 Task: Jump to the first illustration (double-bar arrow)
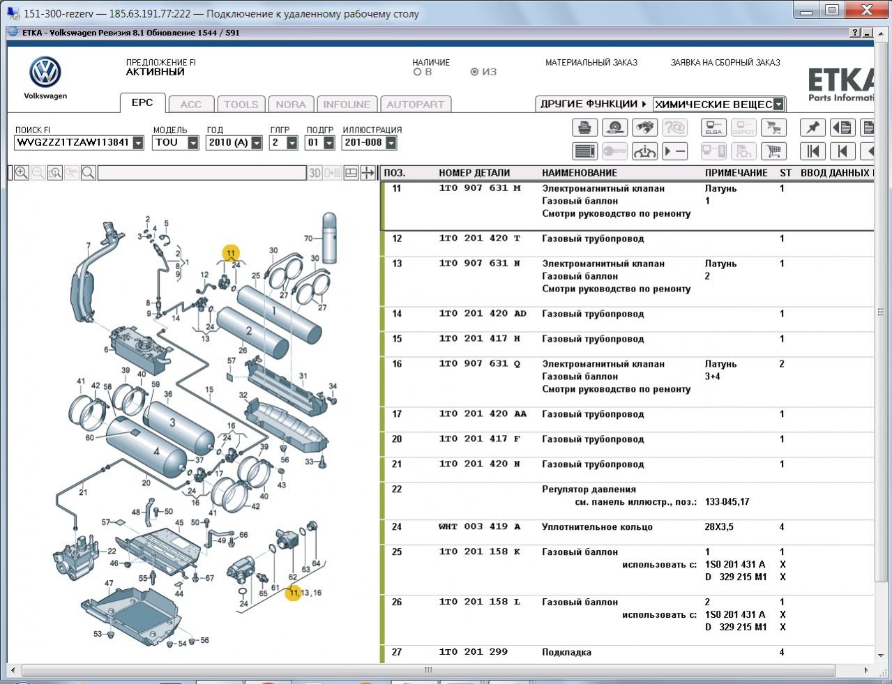coord(812,151)
